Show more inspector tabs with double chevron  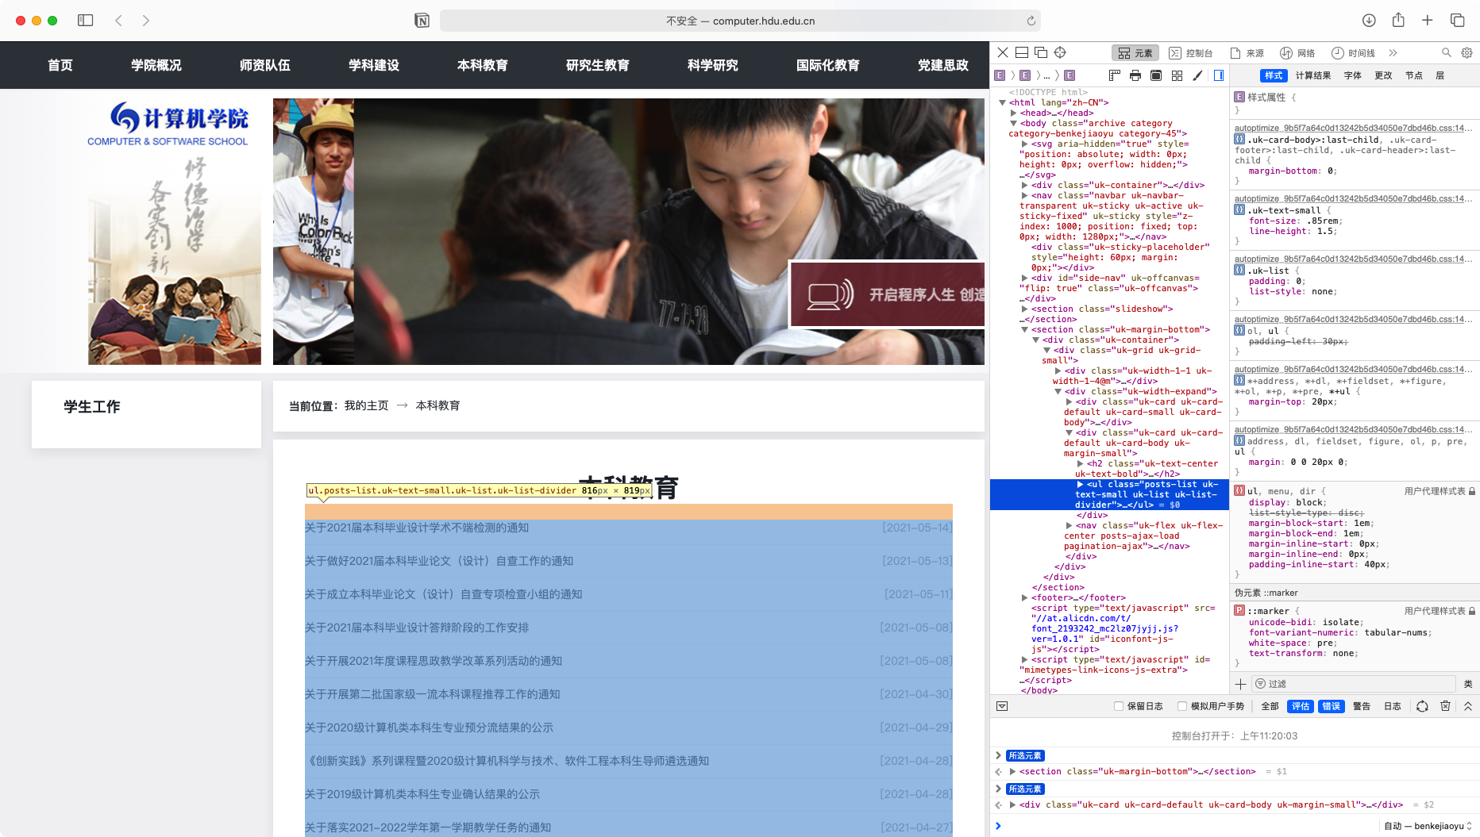(1393, 53)
